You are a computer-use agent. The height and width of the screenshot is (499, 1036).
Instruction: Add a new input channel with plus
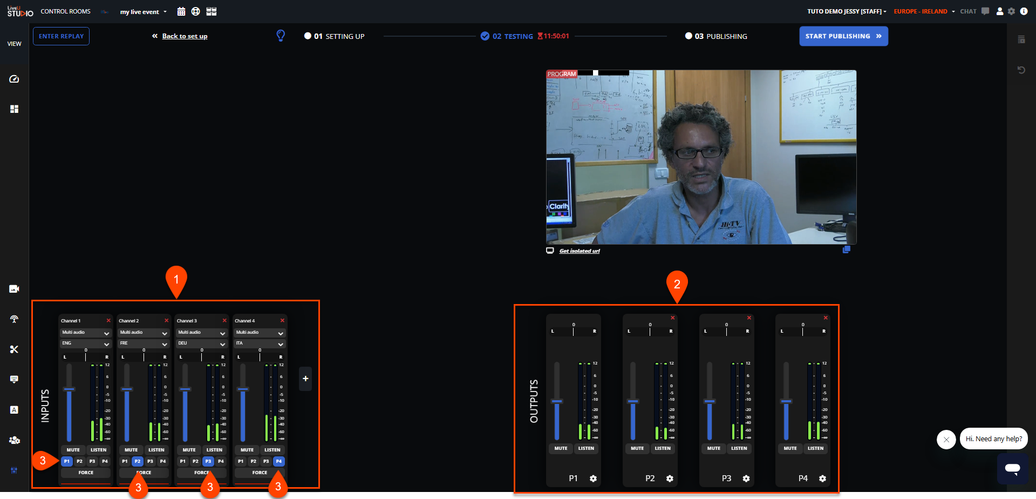[x=305, y=379]
